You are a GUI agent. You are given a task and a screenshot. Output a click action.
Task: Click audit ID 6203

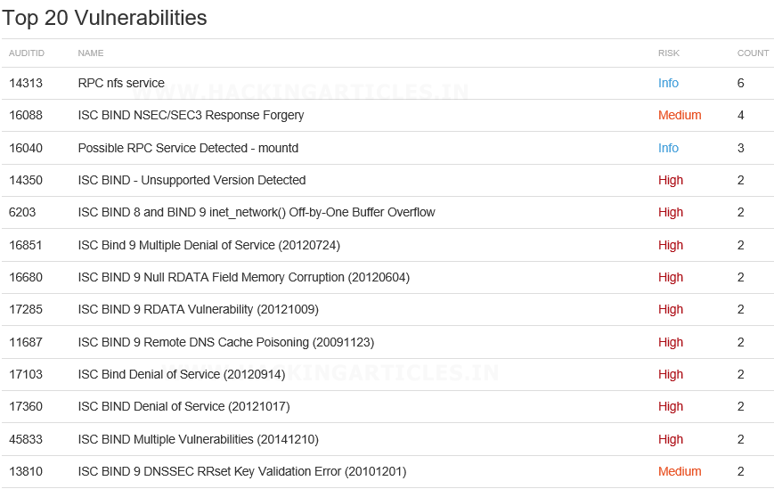[22, 212]
